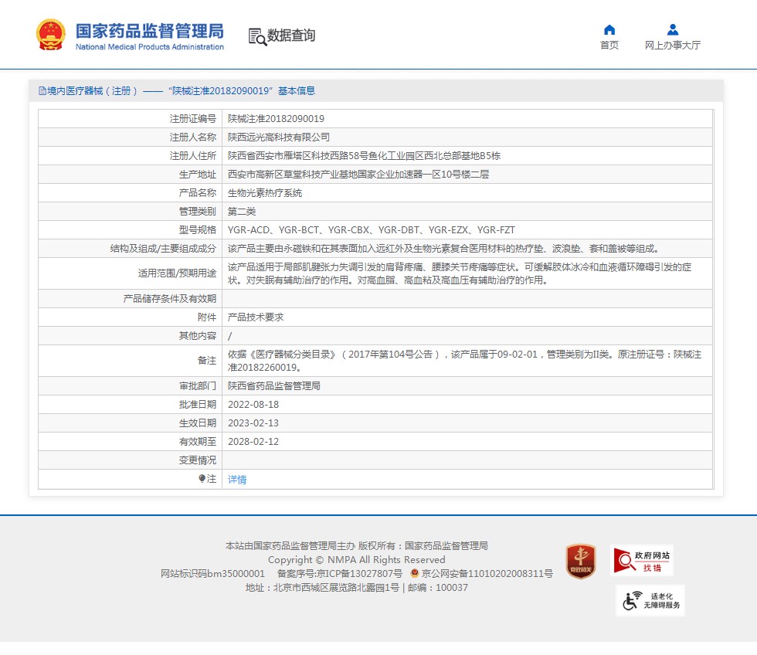757x655 pixels.
Task: Click effective date 2023-02-13
Action: (x=253, y=423)
